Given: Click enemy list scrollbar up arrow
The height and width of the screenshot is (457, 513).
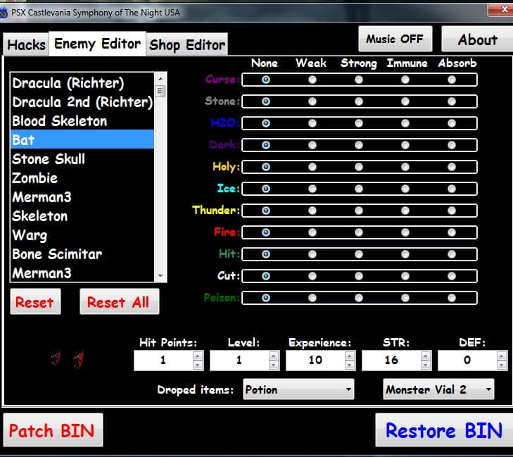Looking at the screenshot, I should click(160, 79).
